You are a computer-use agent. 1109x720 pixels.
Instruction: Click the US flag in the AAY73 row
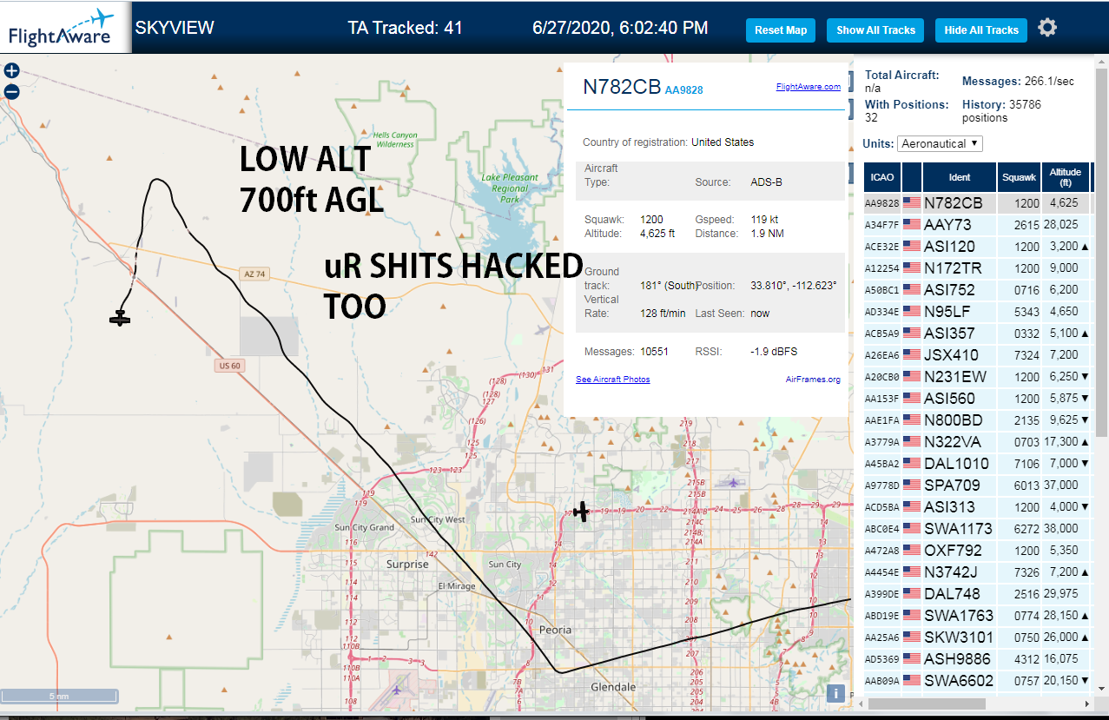click(x=912, y=225)
